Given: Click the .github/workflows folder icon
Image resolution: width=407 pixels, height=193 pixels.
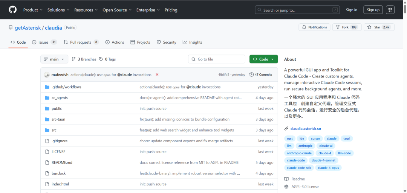Looking at the screenshot, I should click(47, 87).
